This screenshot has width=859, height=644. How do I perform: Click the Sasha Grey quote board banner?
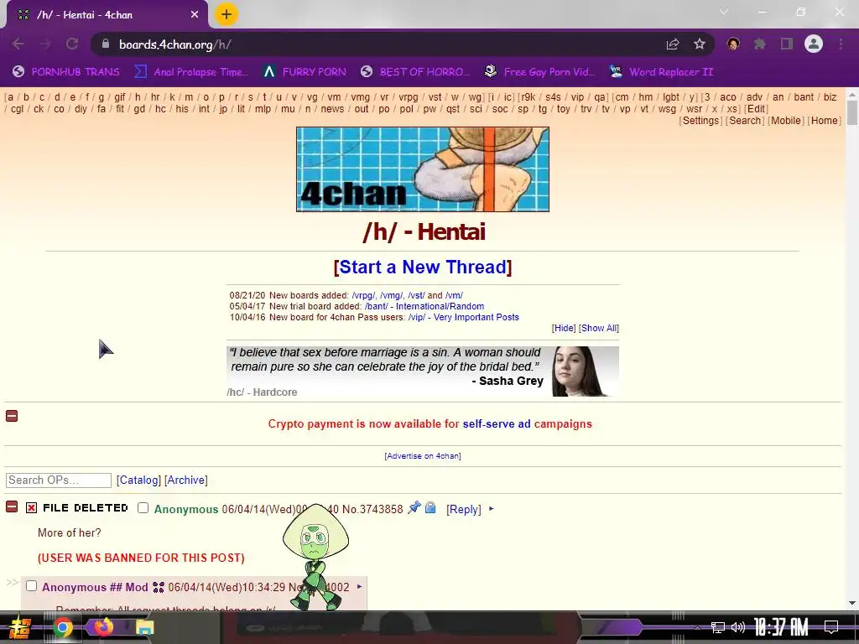pos(423,371)
